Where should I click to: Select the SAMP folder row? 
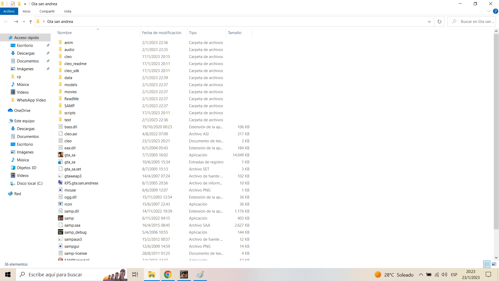(x=154, y=106)
